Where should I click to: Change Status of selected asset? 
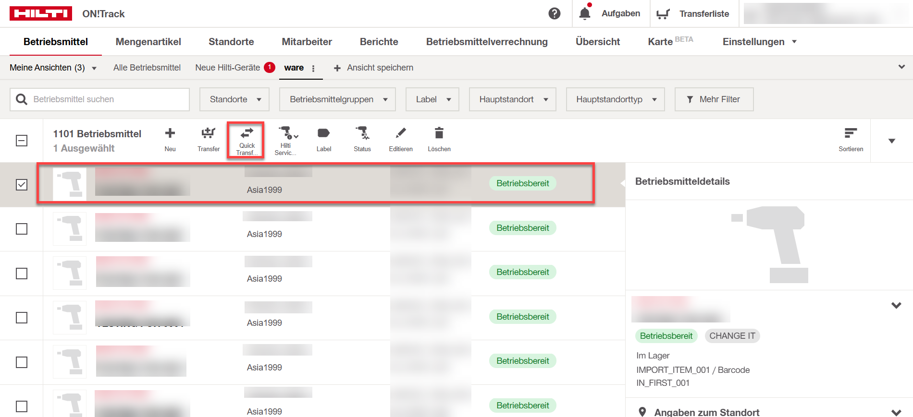[x=362, y=140]
